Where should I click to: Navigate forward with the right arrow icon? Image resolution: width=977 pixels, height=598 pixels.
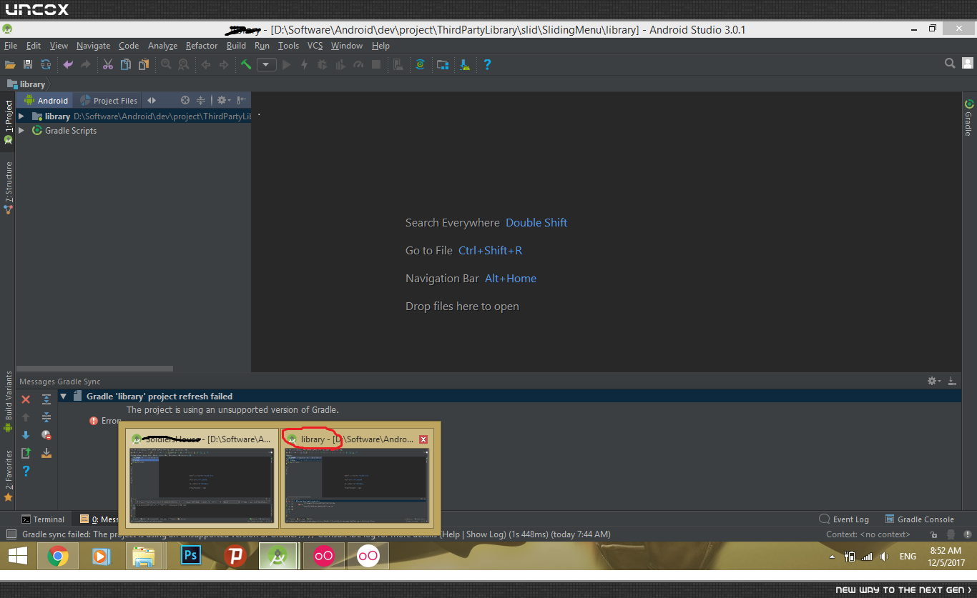pos(224,64)
